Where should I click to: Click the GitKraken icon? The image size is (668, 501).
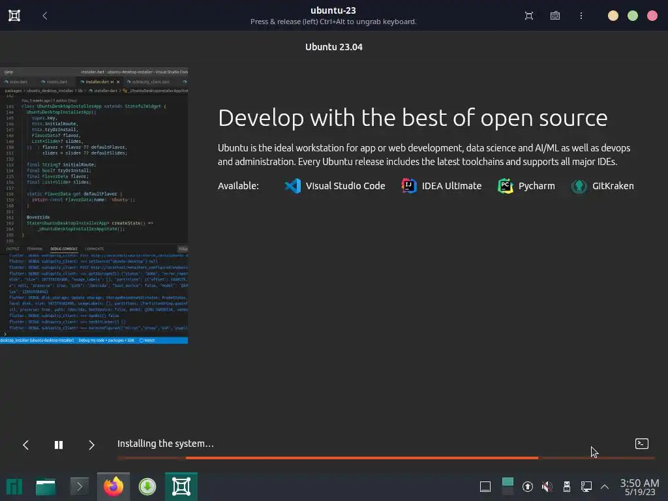click(x=579, y=186)
